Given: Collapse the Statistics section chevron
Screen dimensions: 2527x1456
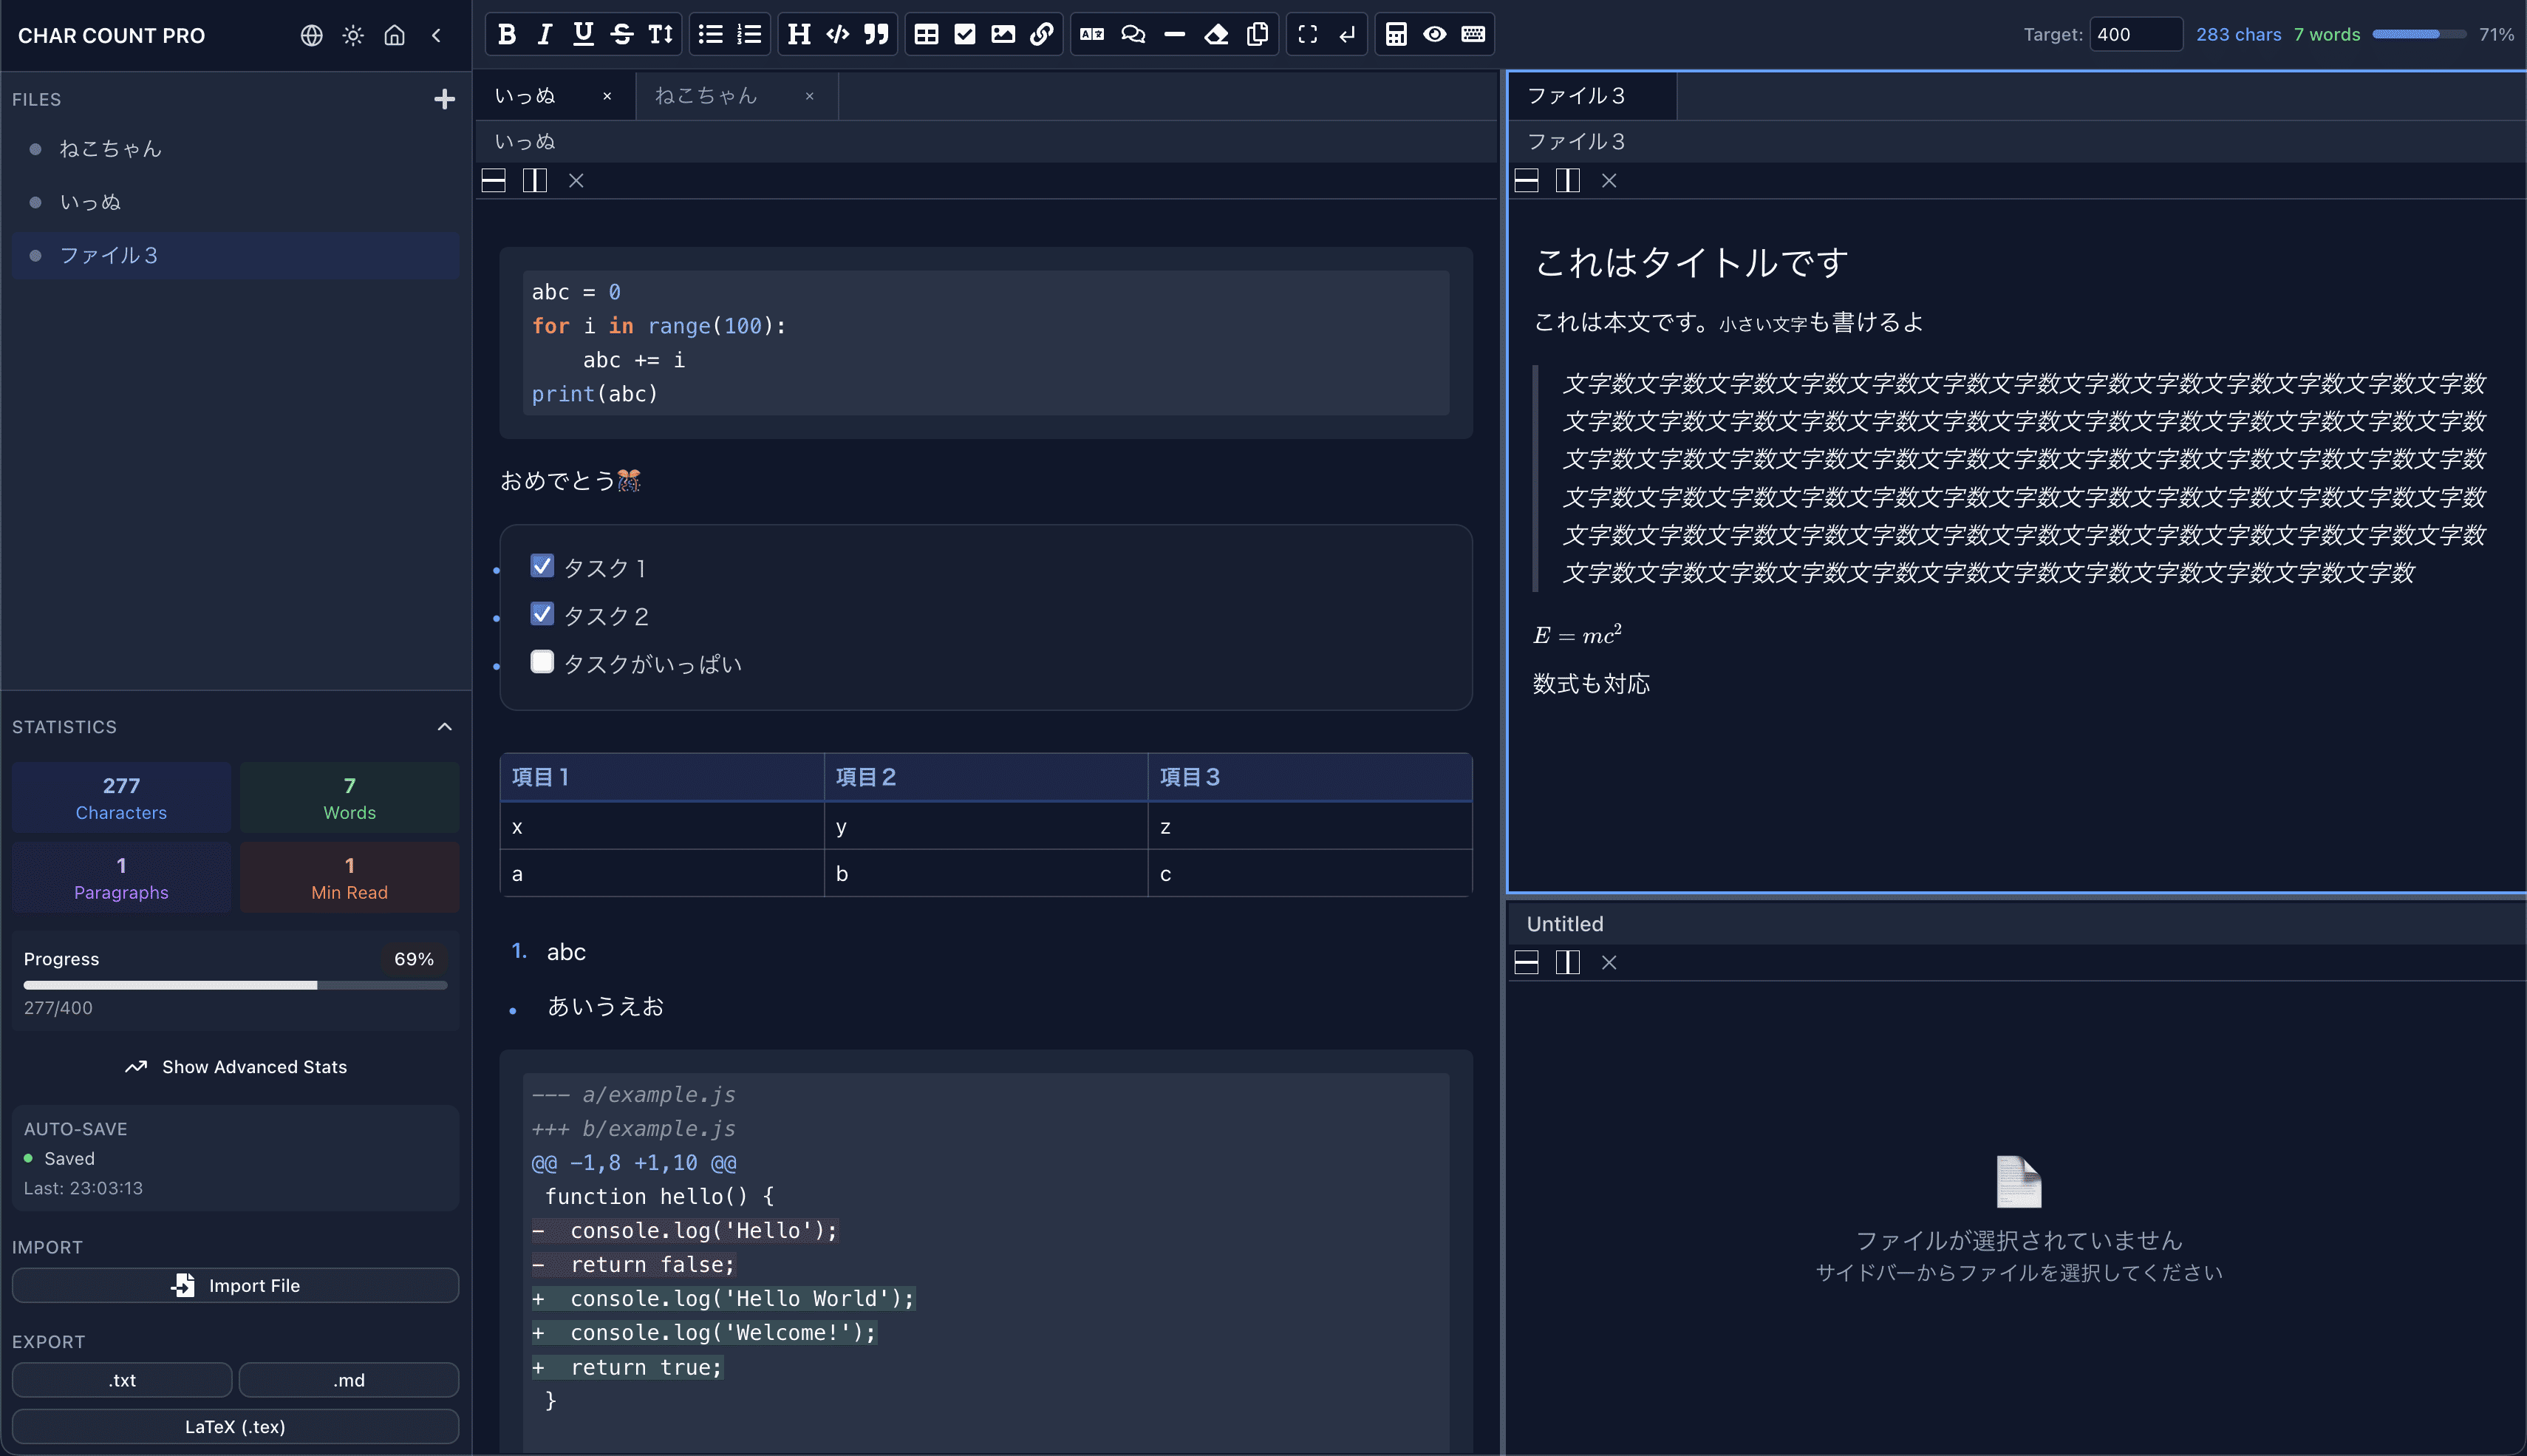Looking at the screenshot, I should [x=445, y=727].
